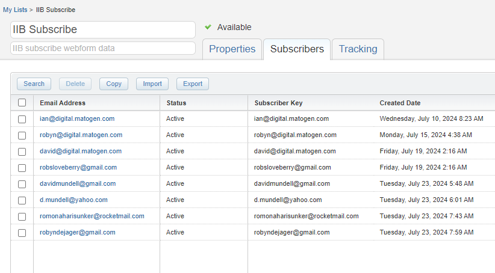
Task: Switch to the Properties tab
Action: coord(232,49)
